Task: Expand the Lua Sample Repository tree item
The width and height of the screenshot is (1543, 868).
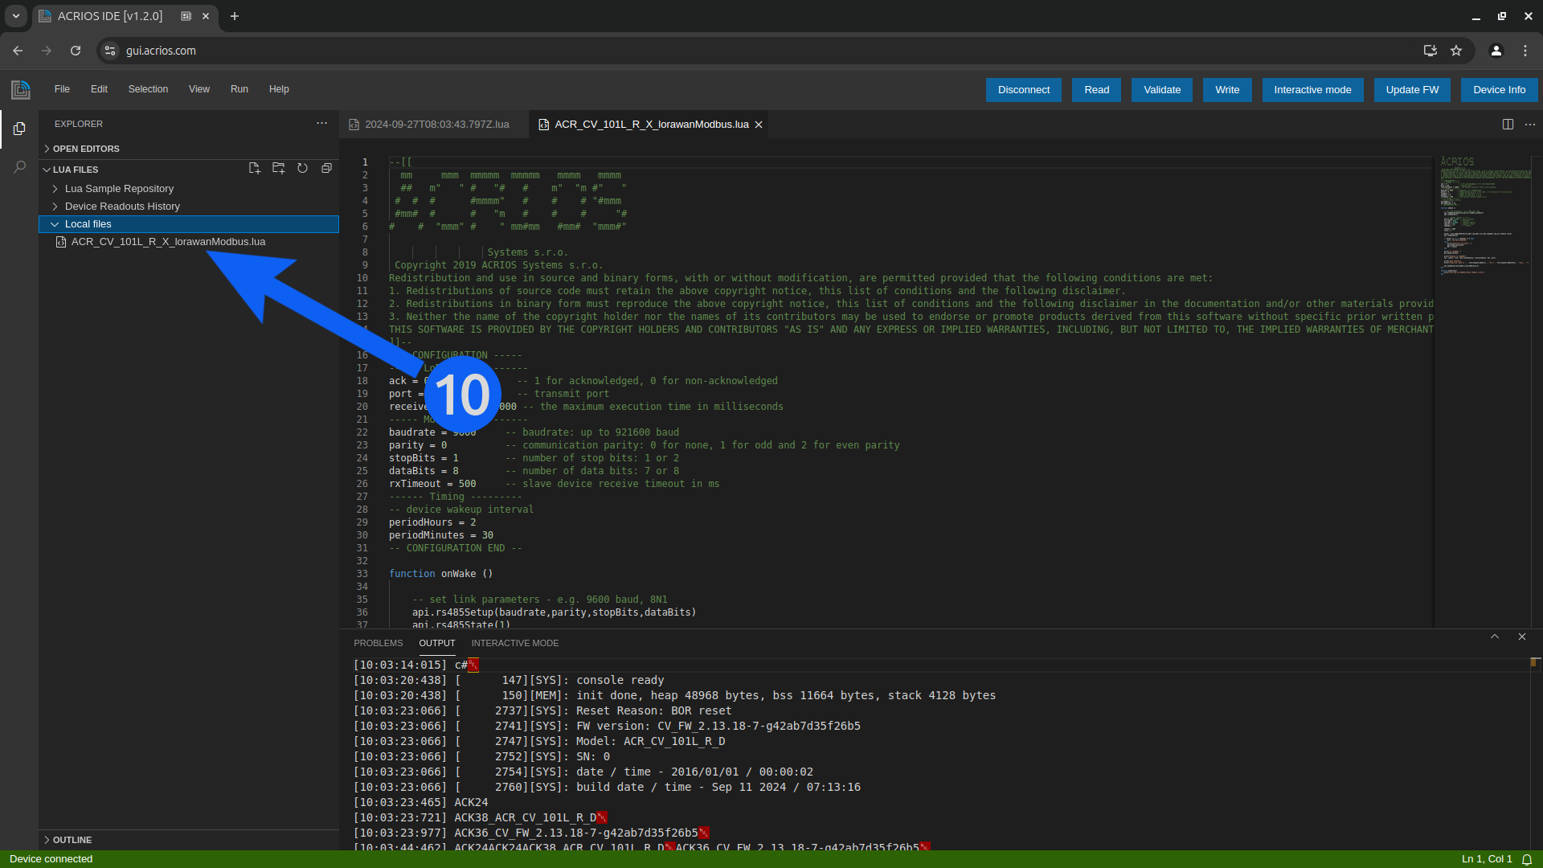Action: [54, 189]
